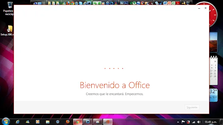The width and height of the screenshot is (223, 125).
Task: Select the Papelera de reciclaje desktop icon
Action: click(9, 8)
